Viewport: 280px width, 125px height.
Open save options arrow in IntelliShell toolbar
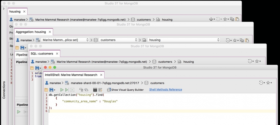54,90
